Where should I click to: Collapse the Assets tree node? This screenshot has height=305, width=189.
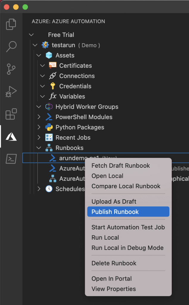[x=39, y=55]
